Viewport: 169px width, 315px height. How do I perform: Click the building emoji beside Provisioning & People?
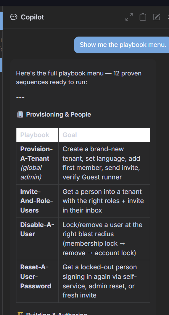click(x=20, y=115)
